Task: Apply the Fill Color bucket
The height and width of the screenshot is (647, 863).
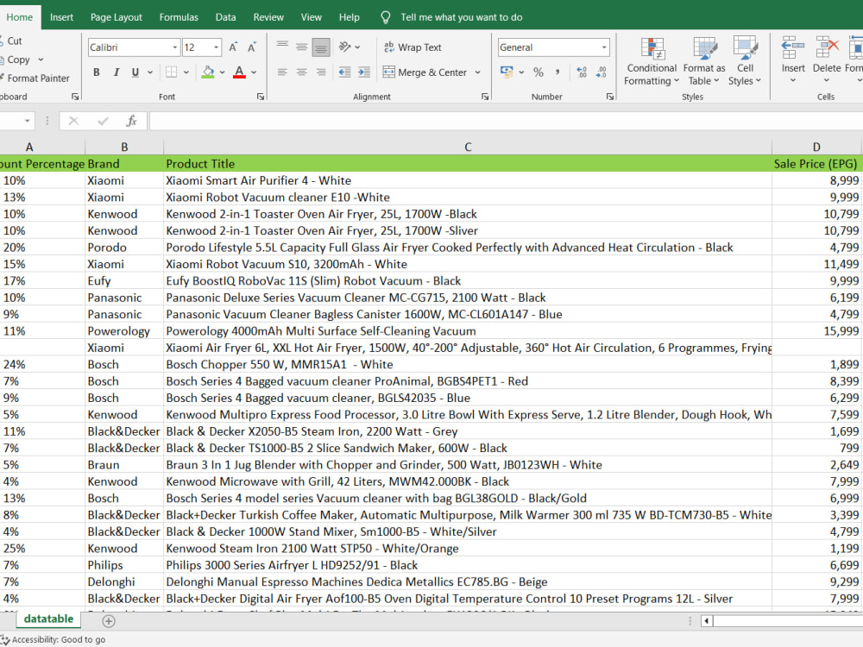Action: (208, 72)
